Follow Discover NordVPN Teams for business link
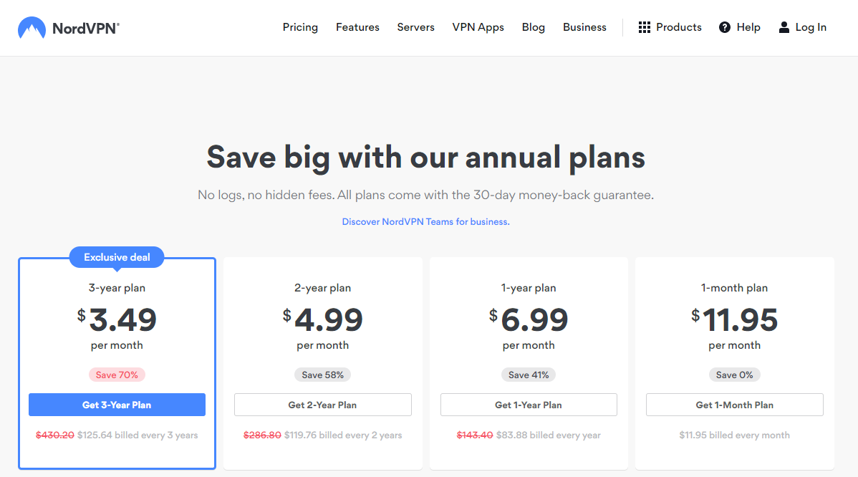Viewport: 858px width, 477px height. point(425,221)
